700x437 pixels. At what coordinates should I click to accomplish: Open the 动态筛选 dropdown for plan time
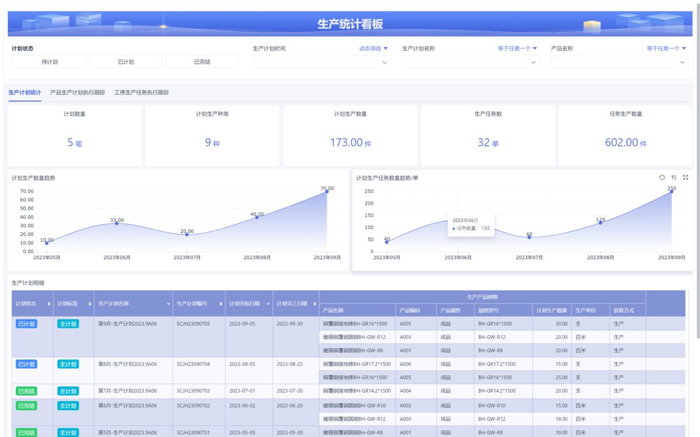(x=373, y=48)
